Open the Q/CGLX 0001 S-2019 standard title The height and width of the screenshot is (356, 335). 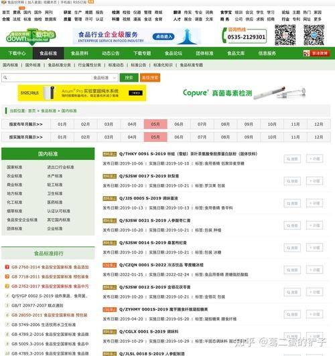(x=149, y=332)
